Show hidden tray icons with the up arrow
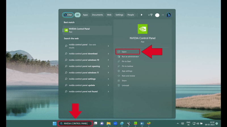Image resolution: width=227 pixels, height=127 pixels. coord(178,123)
